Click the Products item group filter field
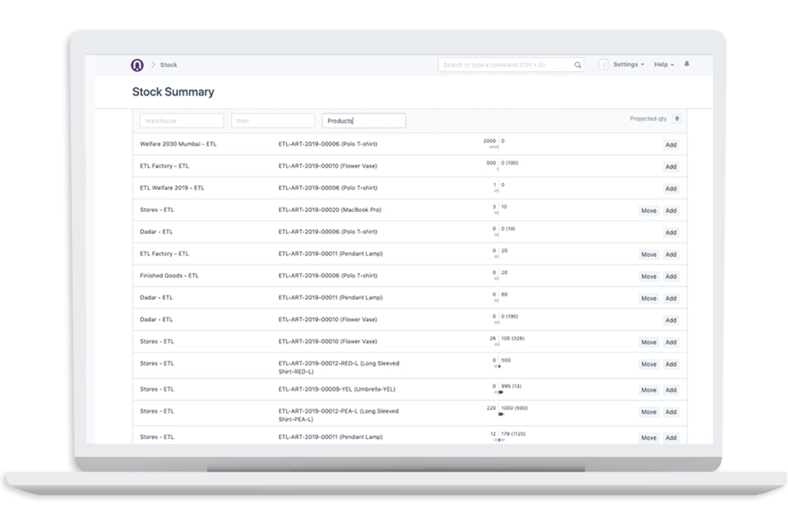The height and width of the screenshot is (505, 788). (364, 121)
